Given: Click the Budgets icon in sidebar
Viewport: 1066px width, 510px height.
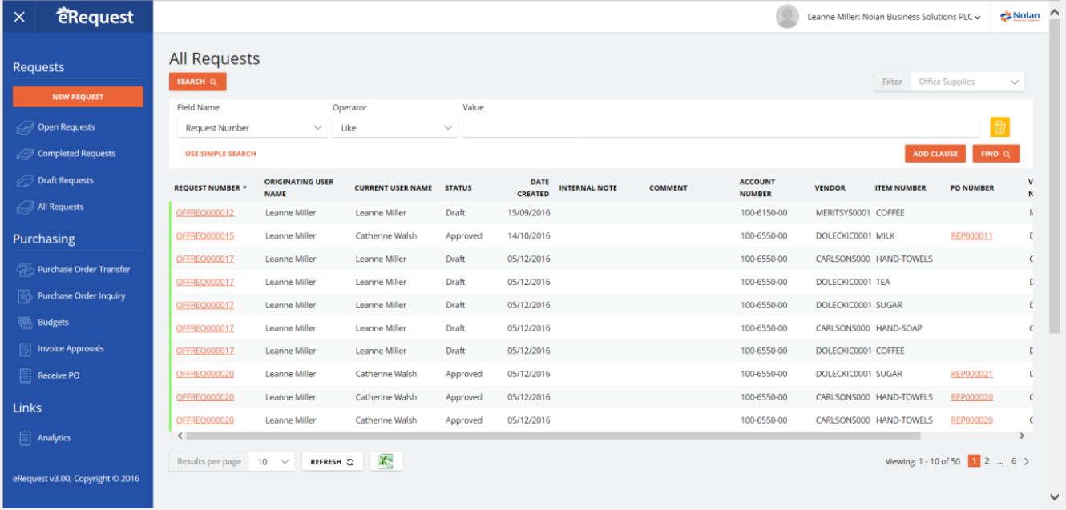Looking at the screenshot, I should (25, 323).
